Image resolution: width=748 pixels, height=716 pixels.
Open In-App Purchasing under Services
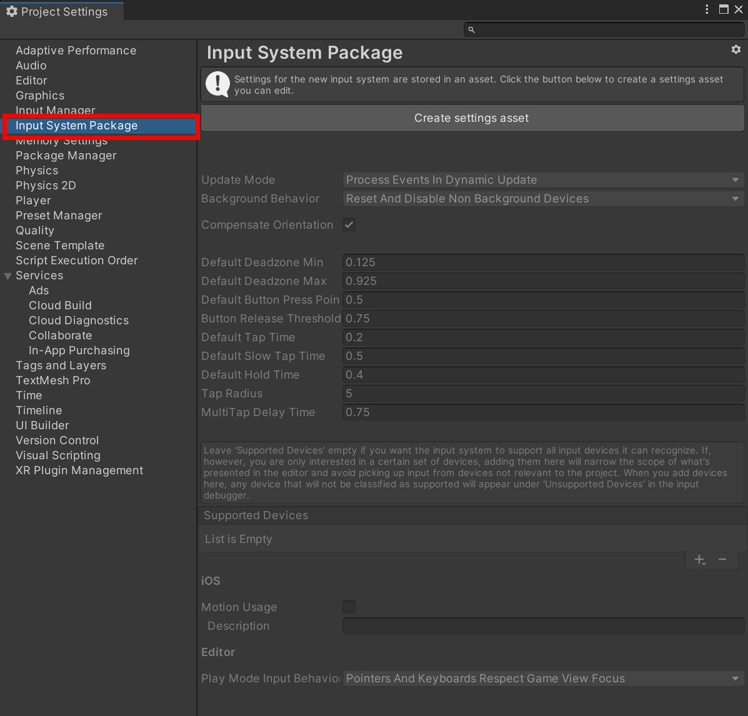pyautogui.click(x=79, y=351)
